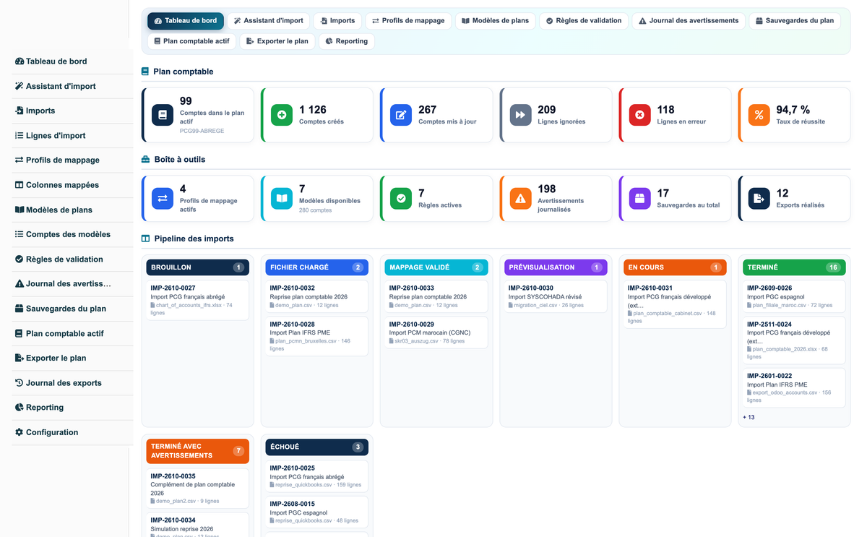Screen dimensions: 867x537
Task: Click the export icon for Exports réalisés
Action: tap(759, 198)
